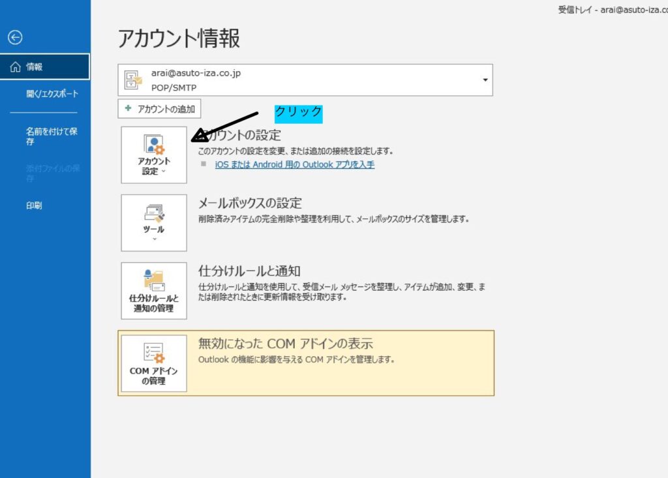Image resolution: width=668 pixels, height=478 pixels.
Task: Click the arai@asuto-iza.co.jp account address text
Action: coord(196,74)
